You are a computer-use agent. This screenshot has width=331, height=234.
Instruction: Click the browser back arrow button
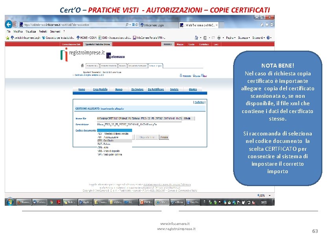tap(9, 25)
